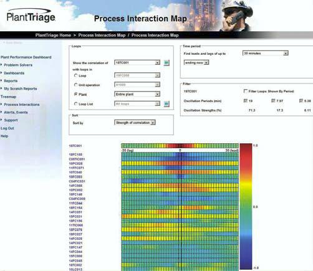Select loop 11FC044 in the heatmap list
This screenshot has width=313, height=271.
(75, 203)
